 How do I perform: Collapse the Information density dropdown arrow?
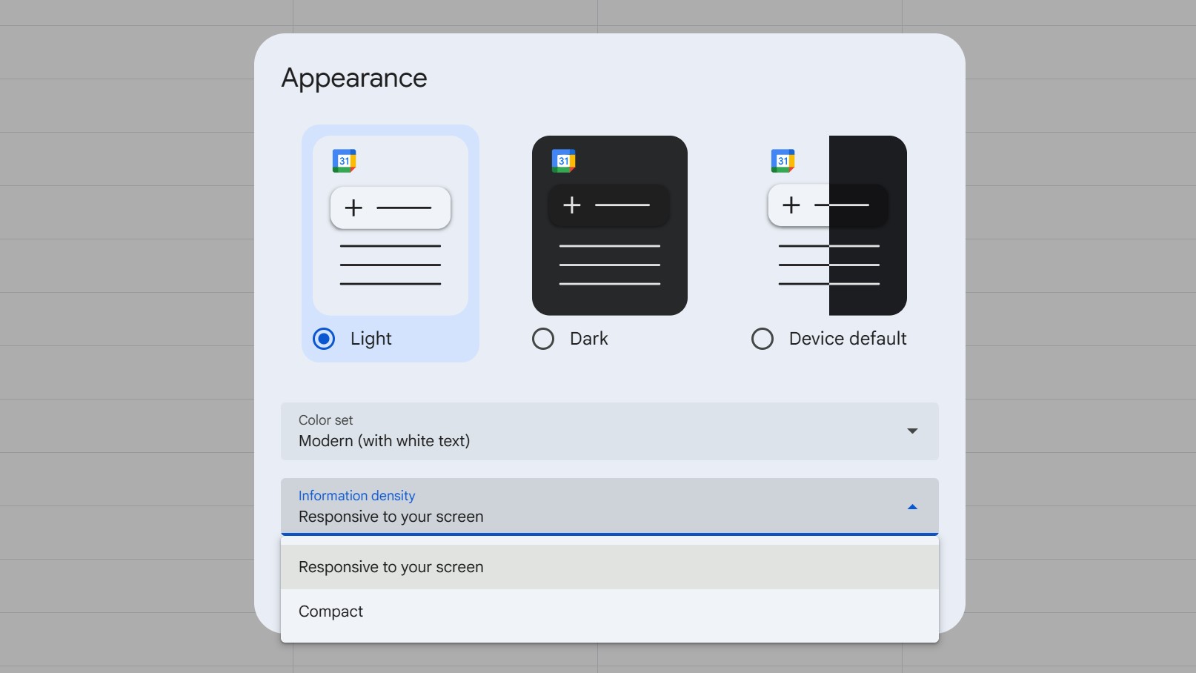(x=912, y=507)
